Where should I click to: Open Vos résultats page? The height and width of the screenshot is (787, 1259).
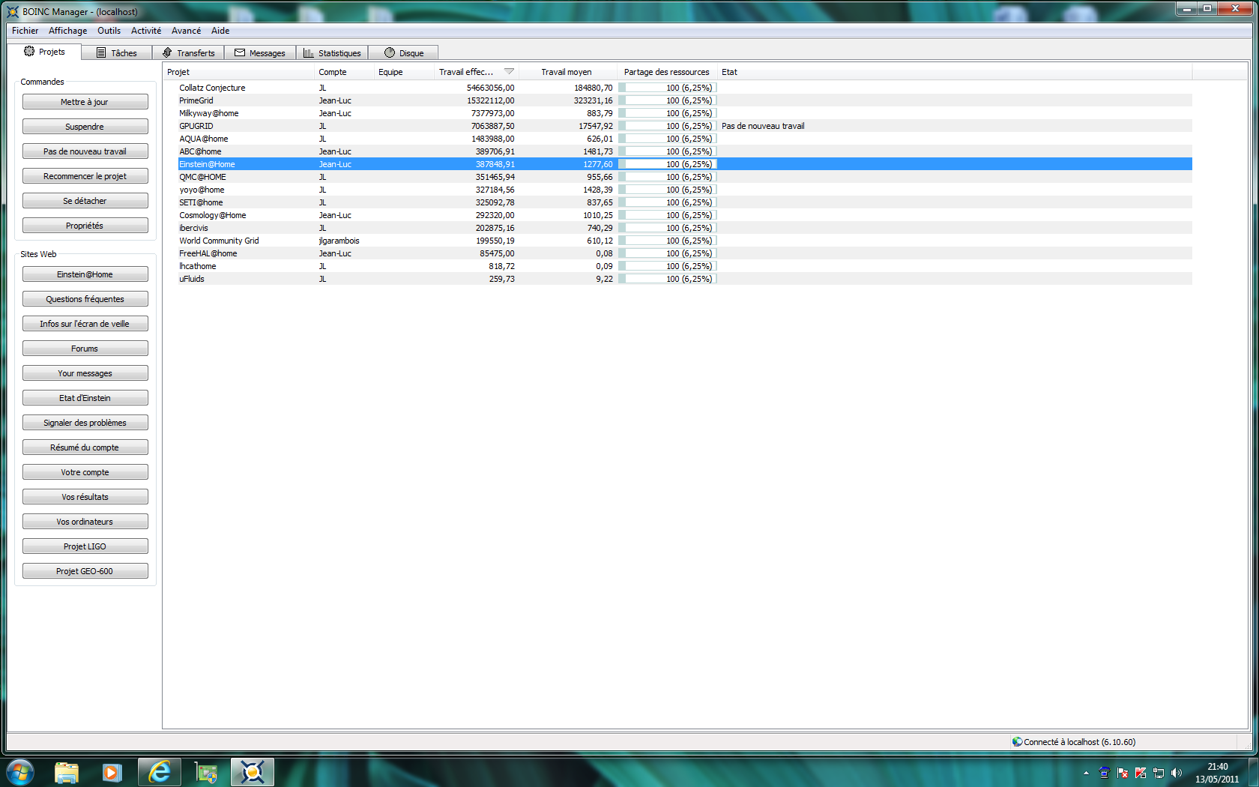coord(85,497)
